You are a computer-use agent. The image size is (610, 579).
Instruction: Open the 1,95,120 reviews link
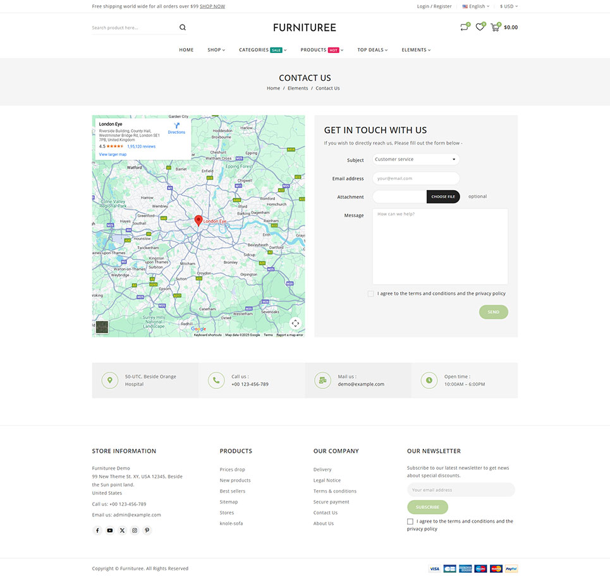point(141,146)
